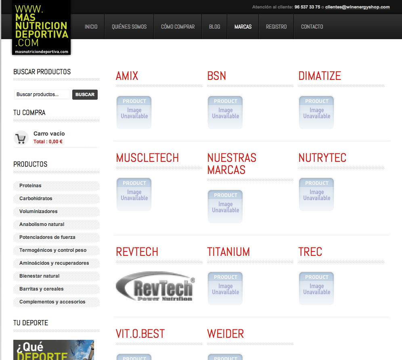The height and width of the screenshot is (360, 402).
Task: Click the Total : 0,00 € amount
Action: click(48, 142)
